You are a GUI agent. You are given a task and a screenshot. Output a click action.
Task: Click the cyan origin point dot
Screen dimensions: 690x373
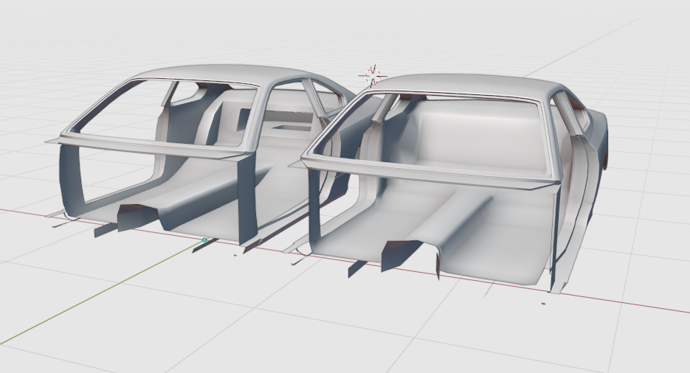[x=204, y=240]
